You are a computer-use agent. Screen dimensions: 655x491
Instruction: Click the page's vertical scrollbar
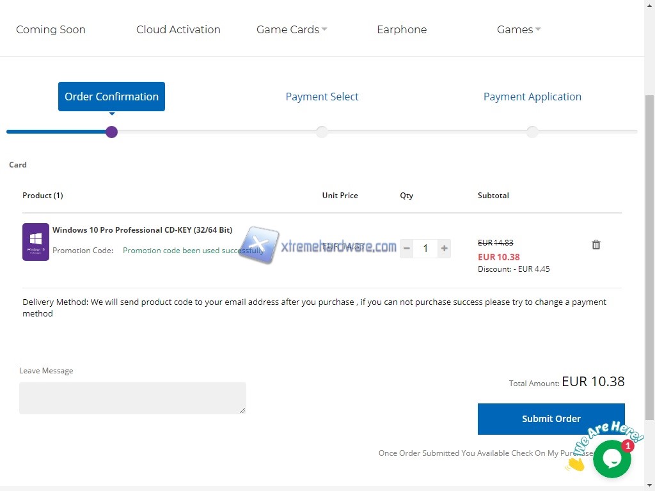(x=649, y=256)
